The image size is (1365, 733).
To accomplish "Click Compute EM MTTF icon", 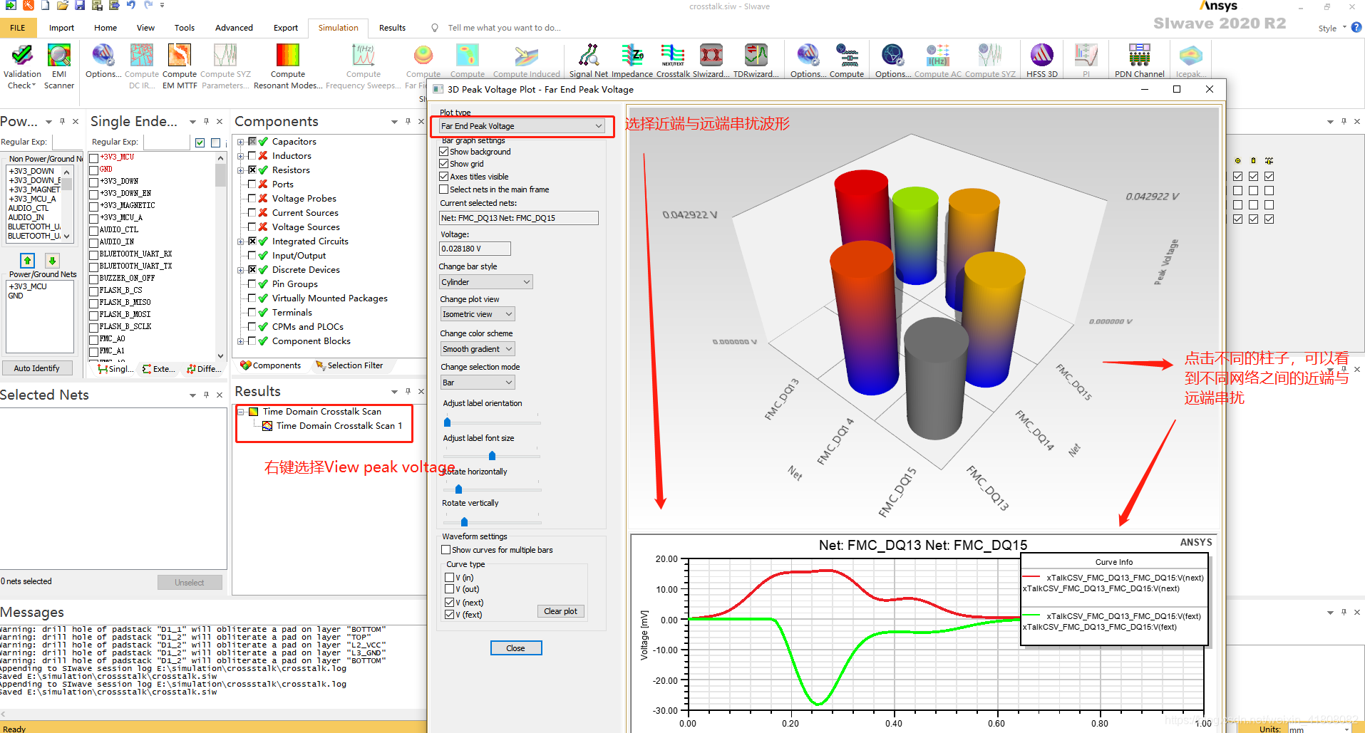I will (x=180, y=66).
